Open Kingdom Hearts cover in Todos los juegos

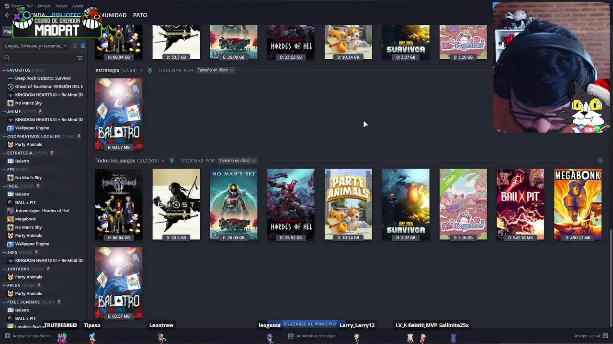click(x=119, y=204)
